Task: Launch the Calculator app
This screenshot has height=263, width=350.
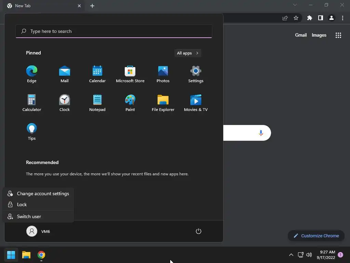Action: tap(32, 103)
